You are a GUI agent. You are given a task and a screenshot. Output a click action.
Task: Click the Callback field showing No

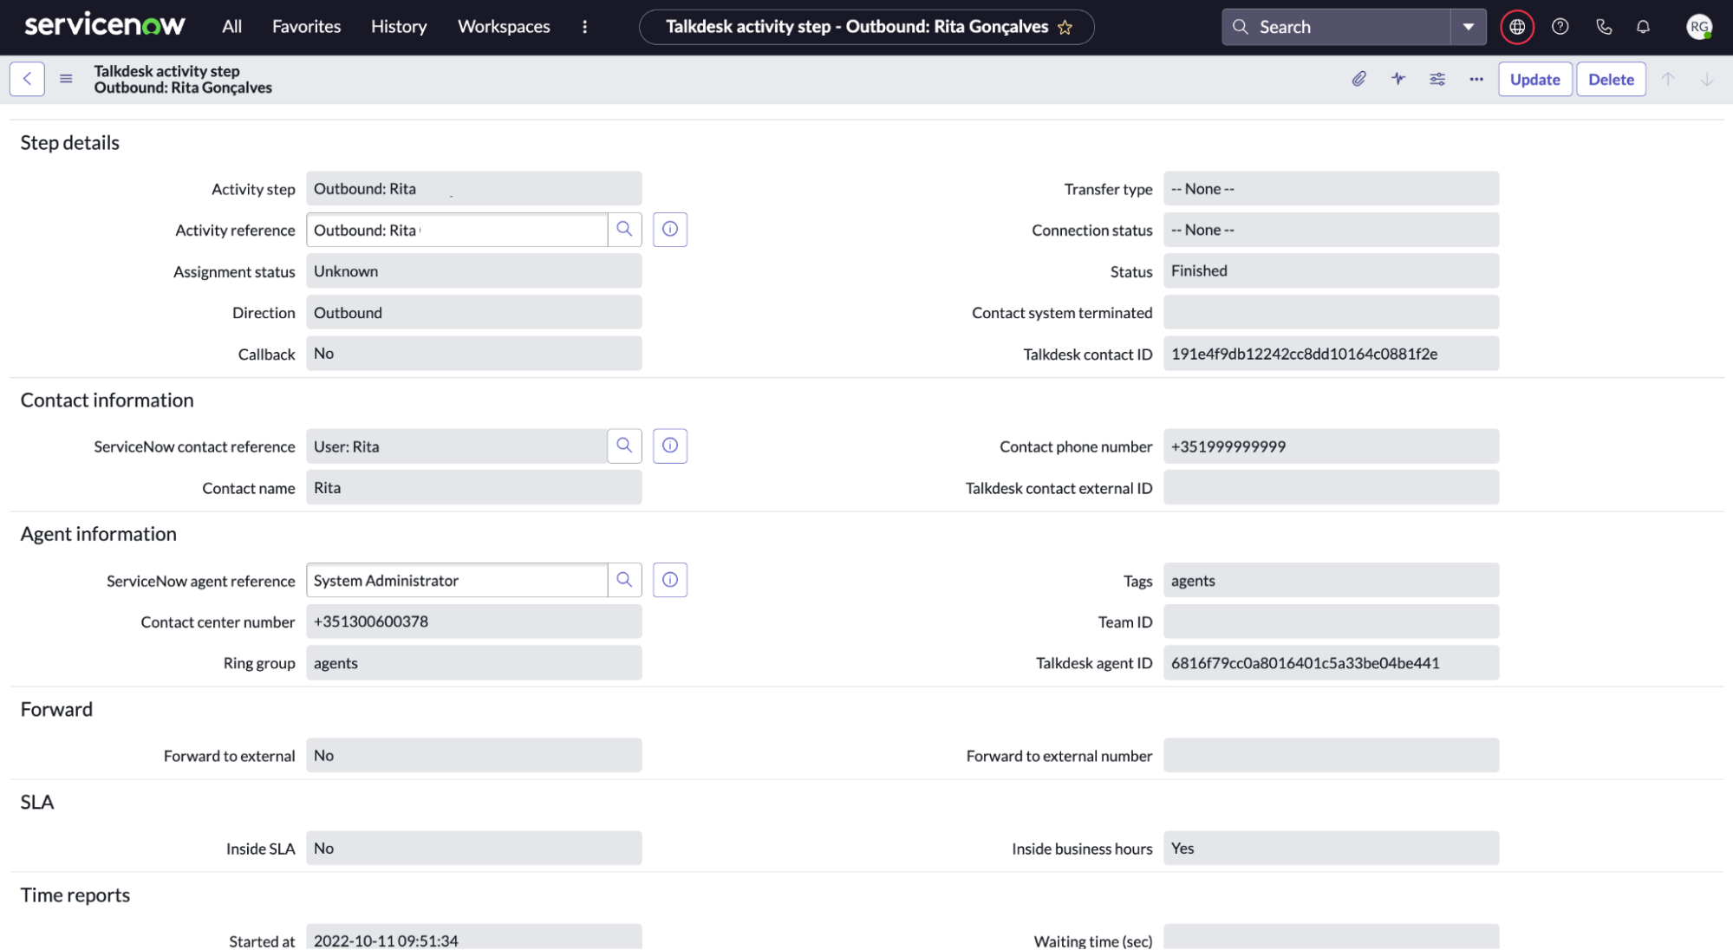(x=474, y=354)
